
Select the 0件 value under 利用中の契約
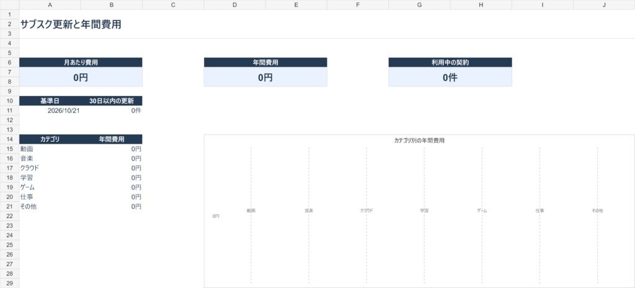450,77
